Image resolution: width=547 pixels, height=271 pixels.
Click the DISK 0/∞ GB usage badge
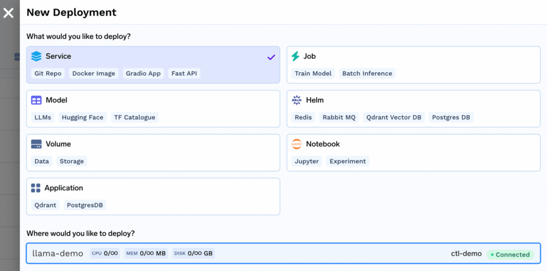point(193,253)
